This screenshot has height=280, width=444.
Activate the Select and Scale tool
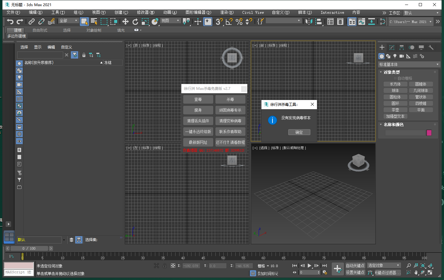click(145, 21)
